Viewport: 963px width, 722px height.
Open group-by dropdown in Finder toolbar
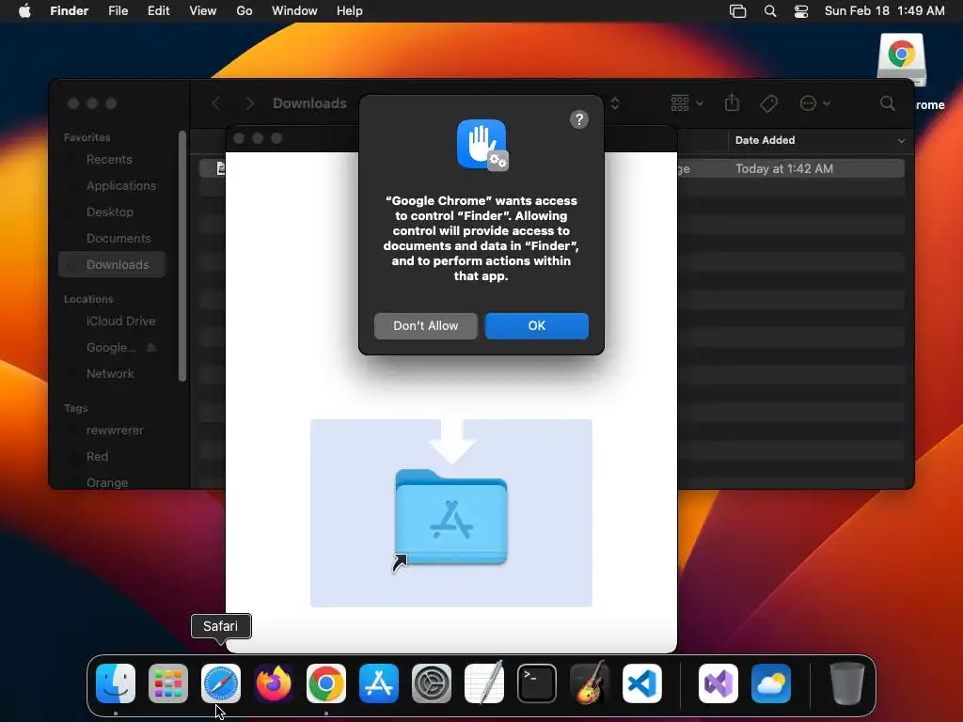(687, 103)
